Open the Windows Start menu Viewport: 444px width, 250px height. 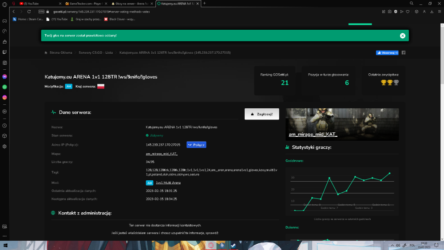tap(5, 246)
